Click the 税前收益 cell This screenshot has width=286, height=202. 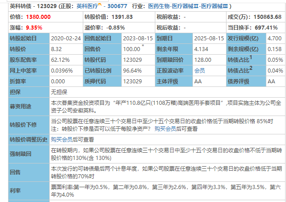191,17
